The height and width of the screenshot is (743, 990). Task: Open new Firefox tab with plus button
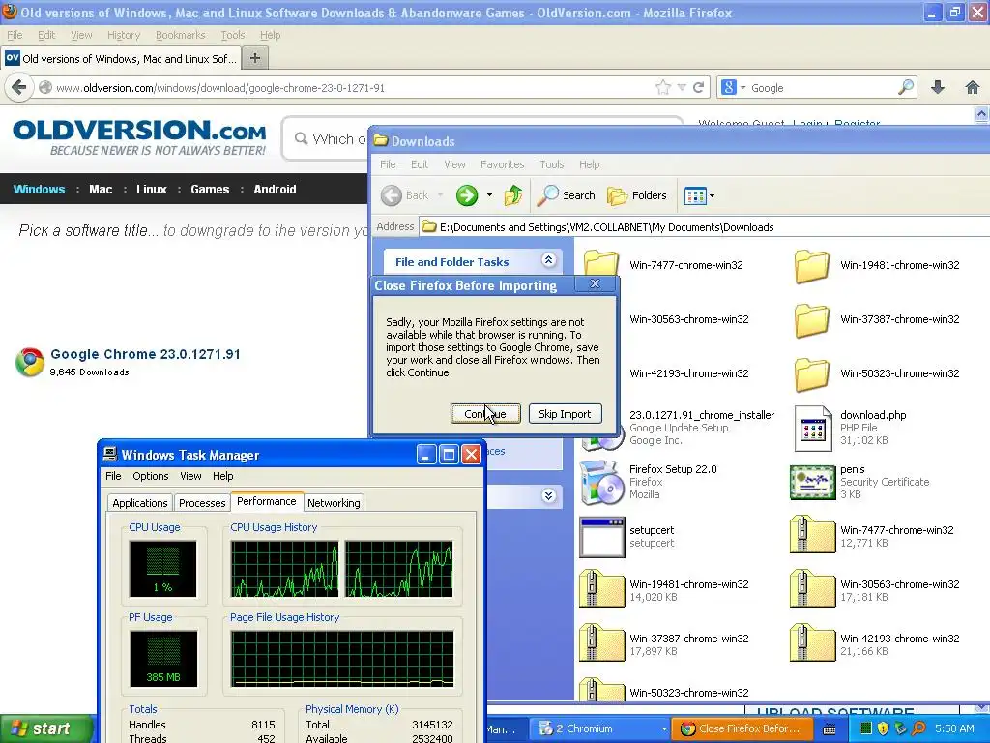click(255, 58)
